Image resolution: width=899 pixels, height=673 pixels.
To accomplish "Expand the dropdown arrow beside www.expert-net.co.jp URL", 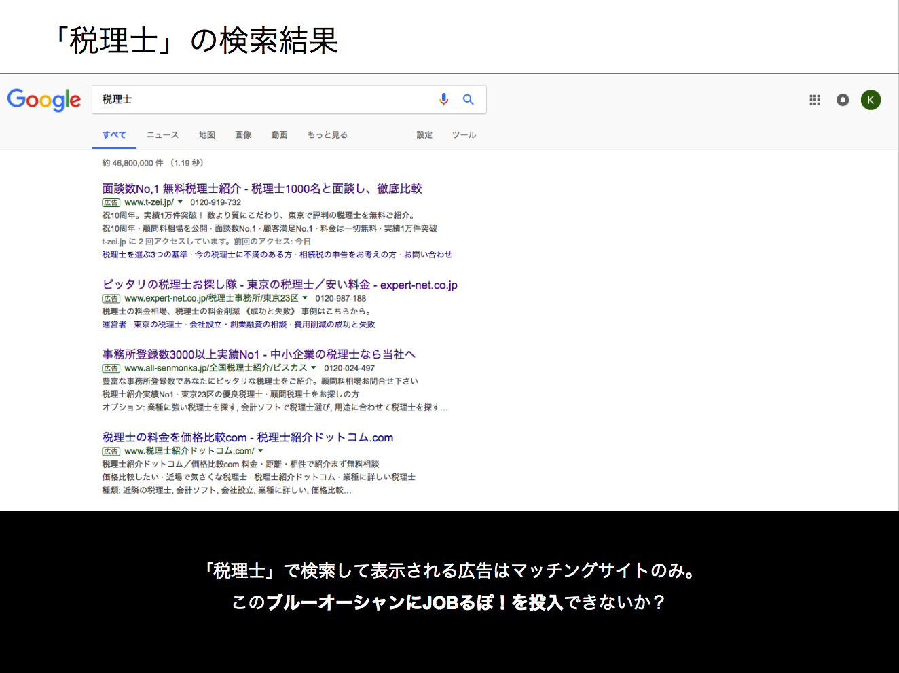I will coord(305,297).
